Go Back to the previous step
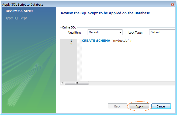The width and height of the screenshot is (177, 115). click(117, 106)
